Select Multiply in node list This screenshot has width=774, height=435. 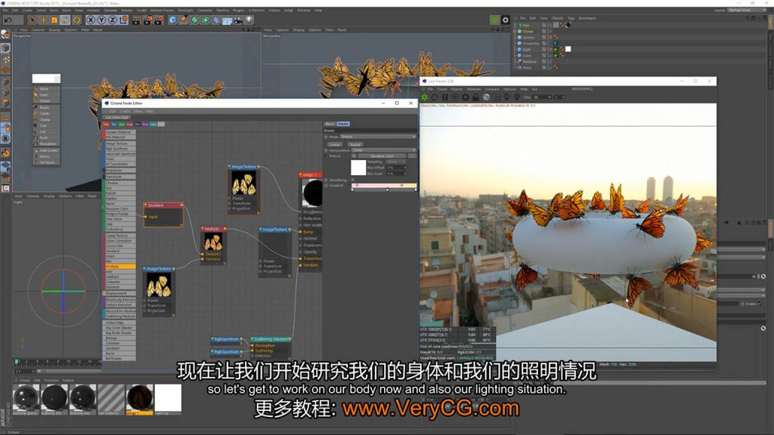[119, 267]
